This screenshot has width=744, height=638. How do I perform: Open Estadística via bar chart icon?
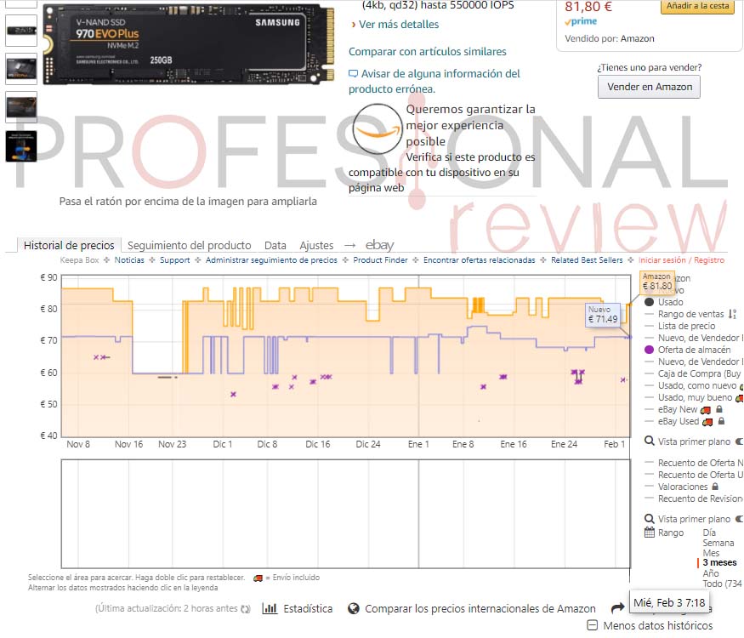click(x=270, y=608)
